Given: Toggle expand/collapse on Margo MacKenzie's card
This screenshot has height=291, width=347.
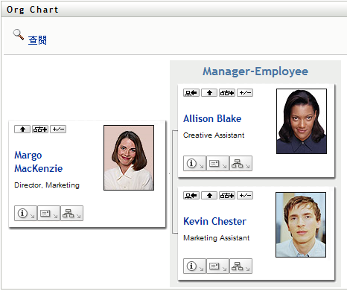Looking at the screenshot, I should 58,129.
